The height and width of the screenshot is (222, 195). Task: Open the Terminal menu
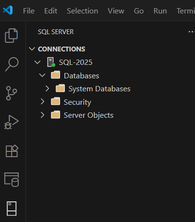[186, 11]
